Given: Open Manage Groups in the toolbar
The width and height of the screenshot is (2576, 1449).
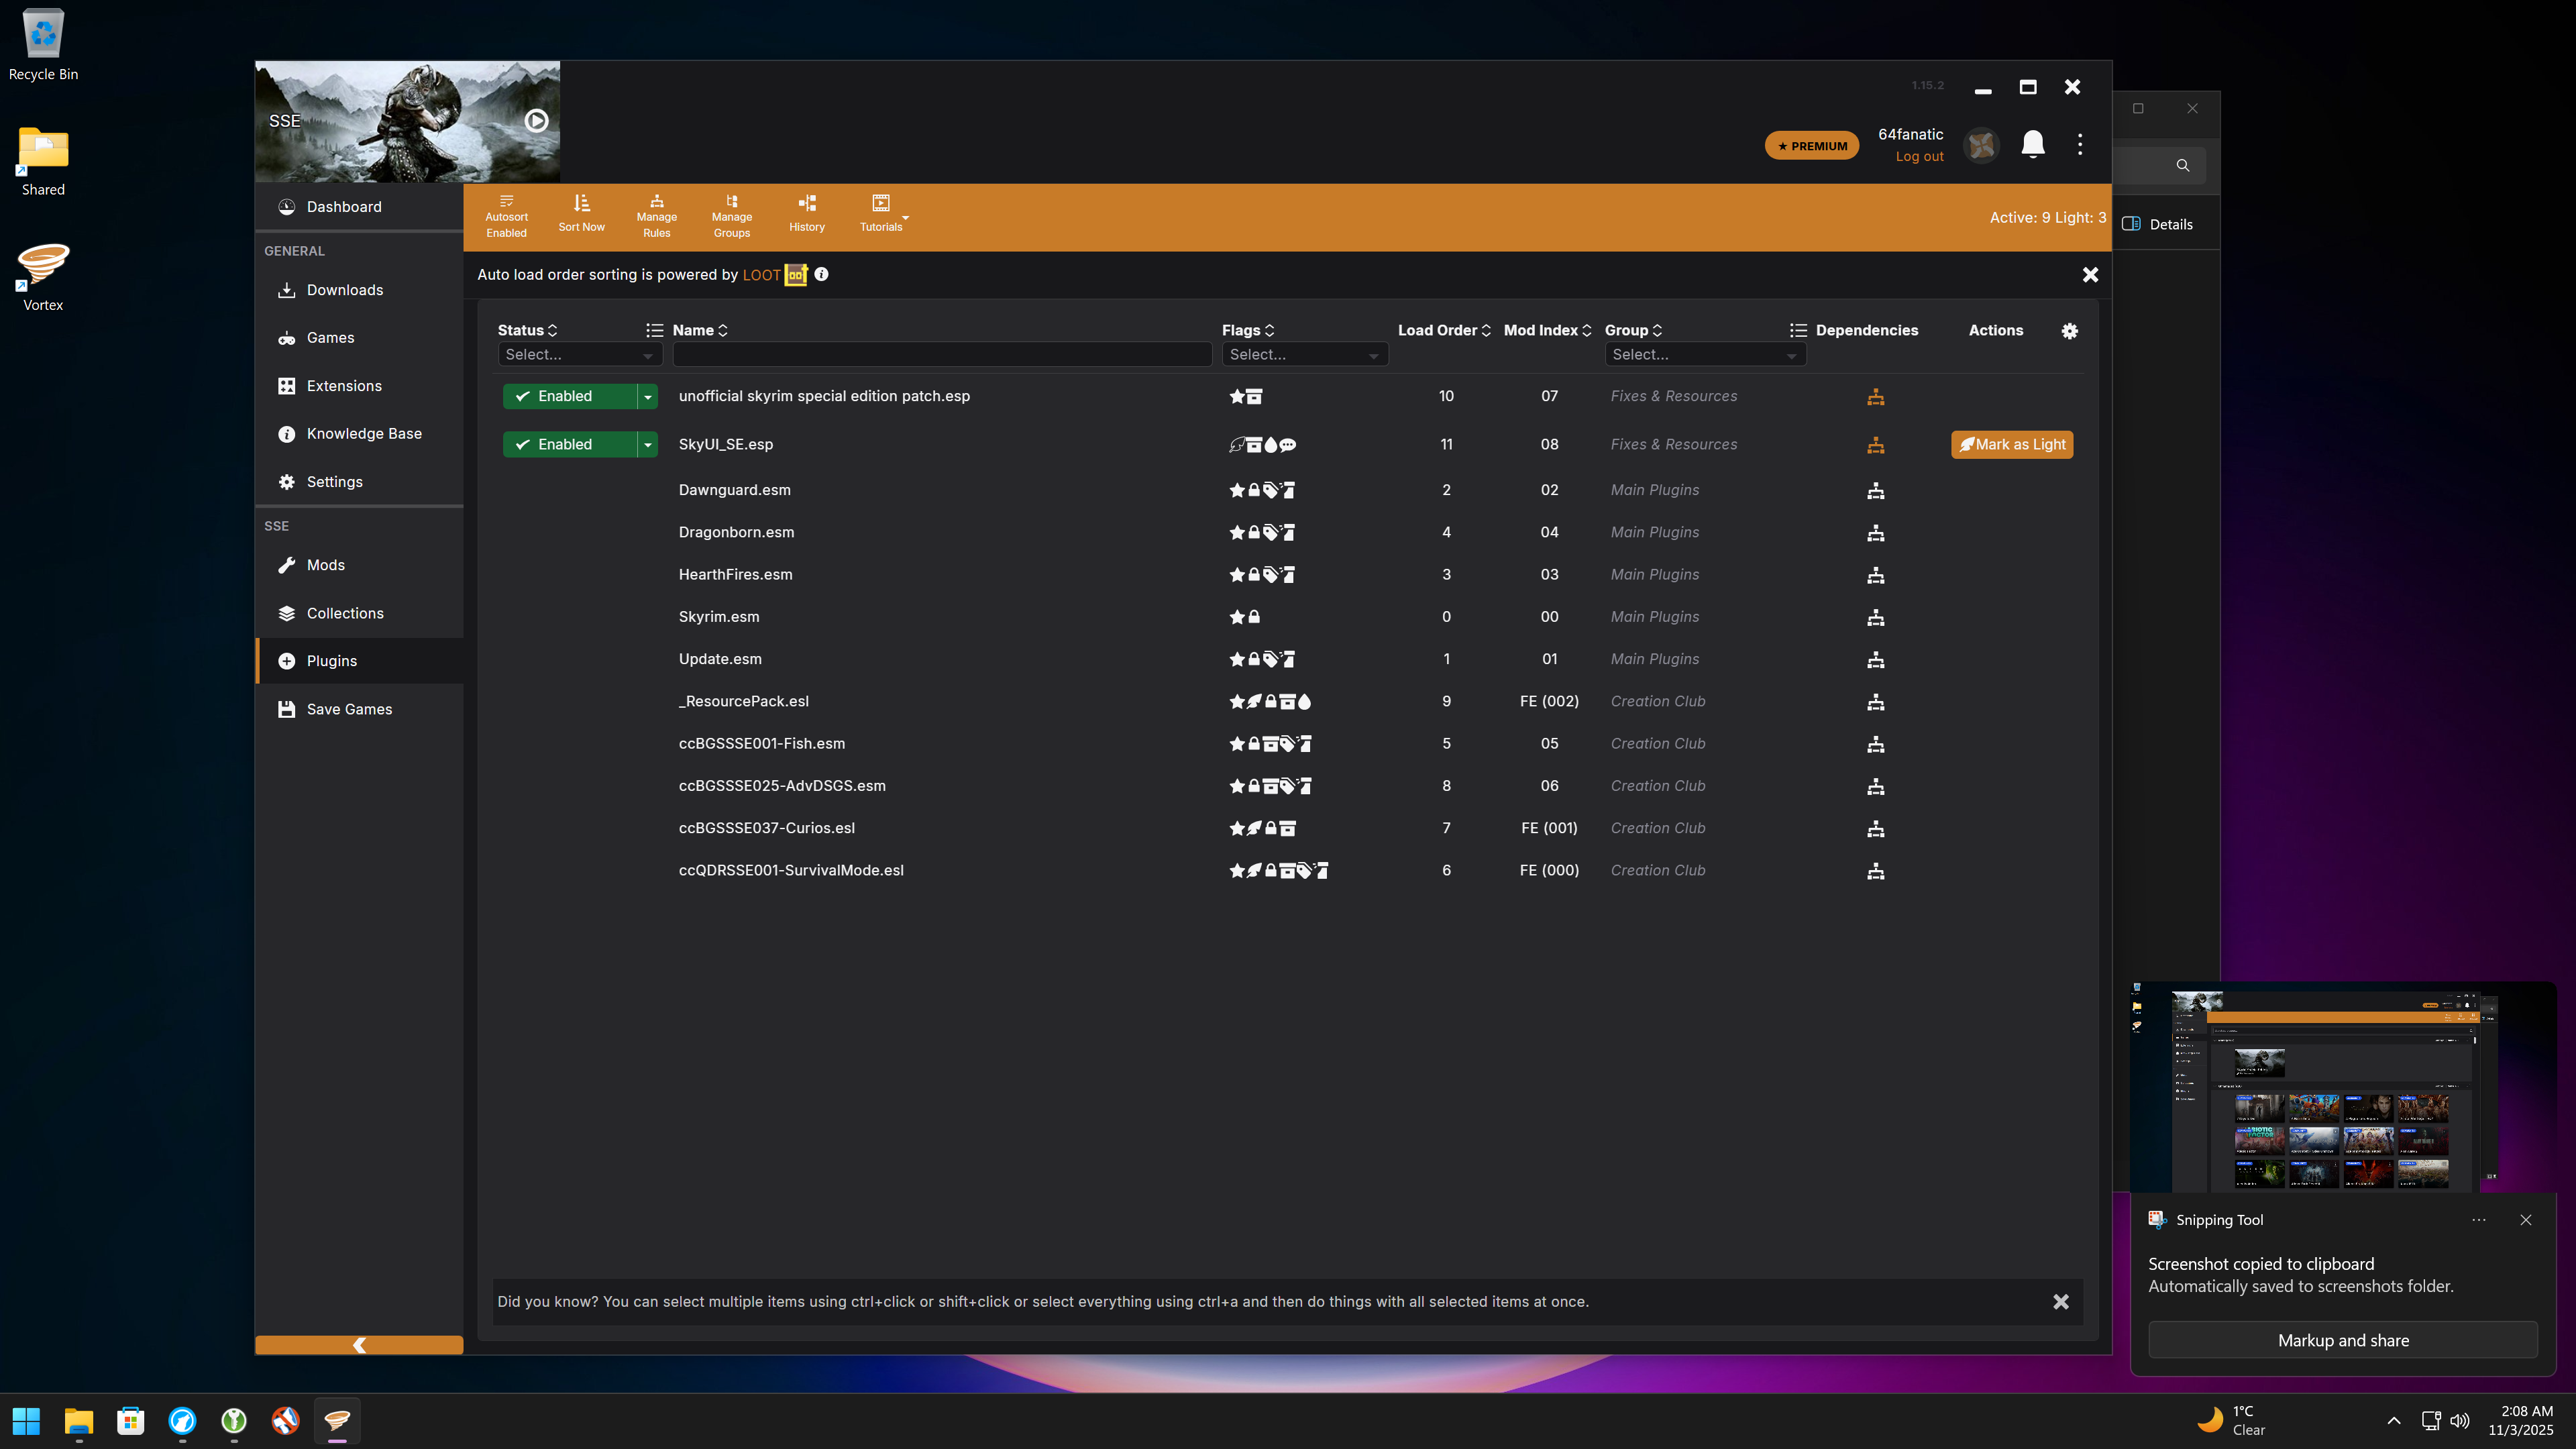Looking at the screenshot, I should (x=731, y=215).
